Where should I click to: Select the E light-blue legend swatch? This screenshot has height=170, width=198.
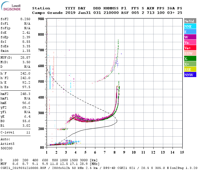point(190,32)
